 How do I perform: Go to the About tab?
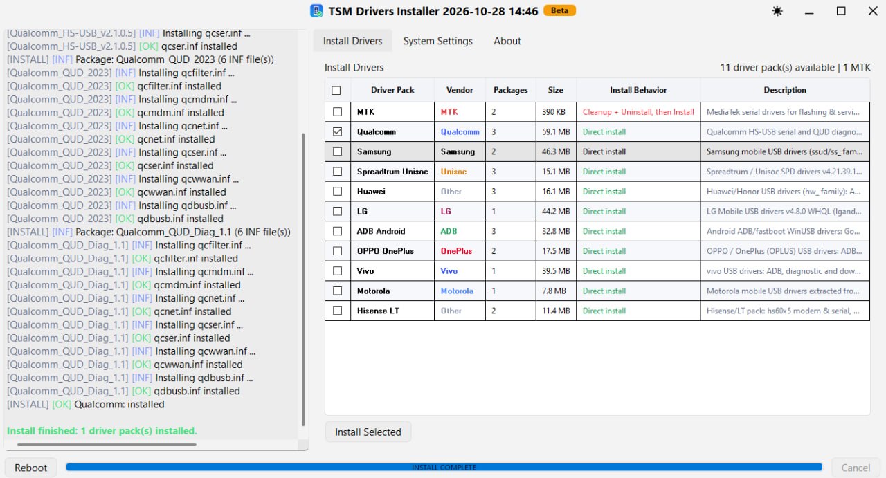pyautogui.click(x=507, y=41)
